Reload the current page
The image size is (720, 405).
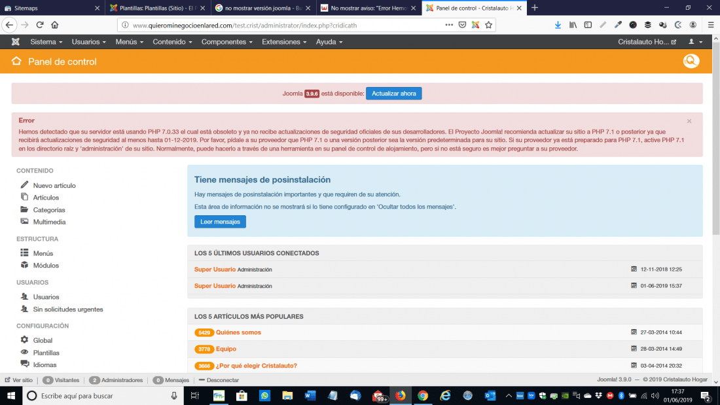[40, 25]
